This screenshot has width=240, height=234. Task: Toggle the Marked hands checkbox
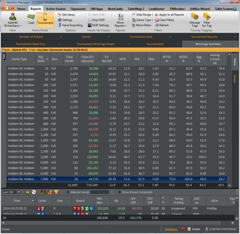(x=68, y=192)
